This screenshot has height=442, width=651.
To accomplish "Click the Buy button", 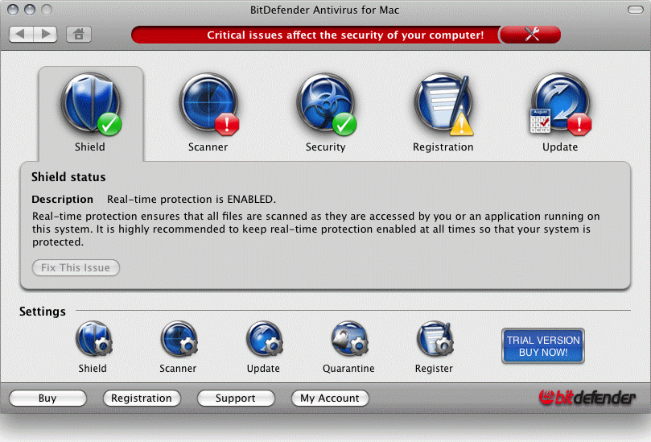I will click(47, 398).
